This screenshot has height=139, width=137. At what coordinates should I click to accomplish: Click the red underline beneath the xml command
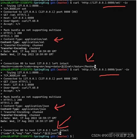click(x=114, y=7)
